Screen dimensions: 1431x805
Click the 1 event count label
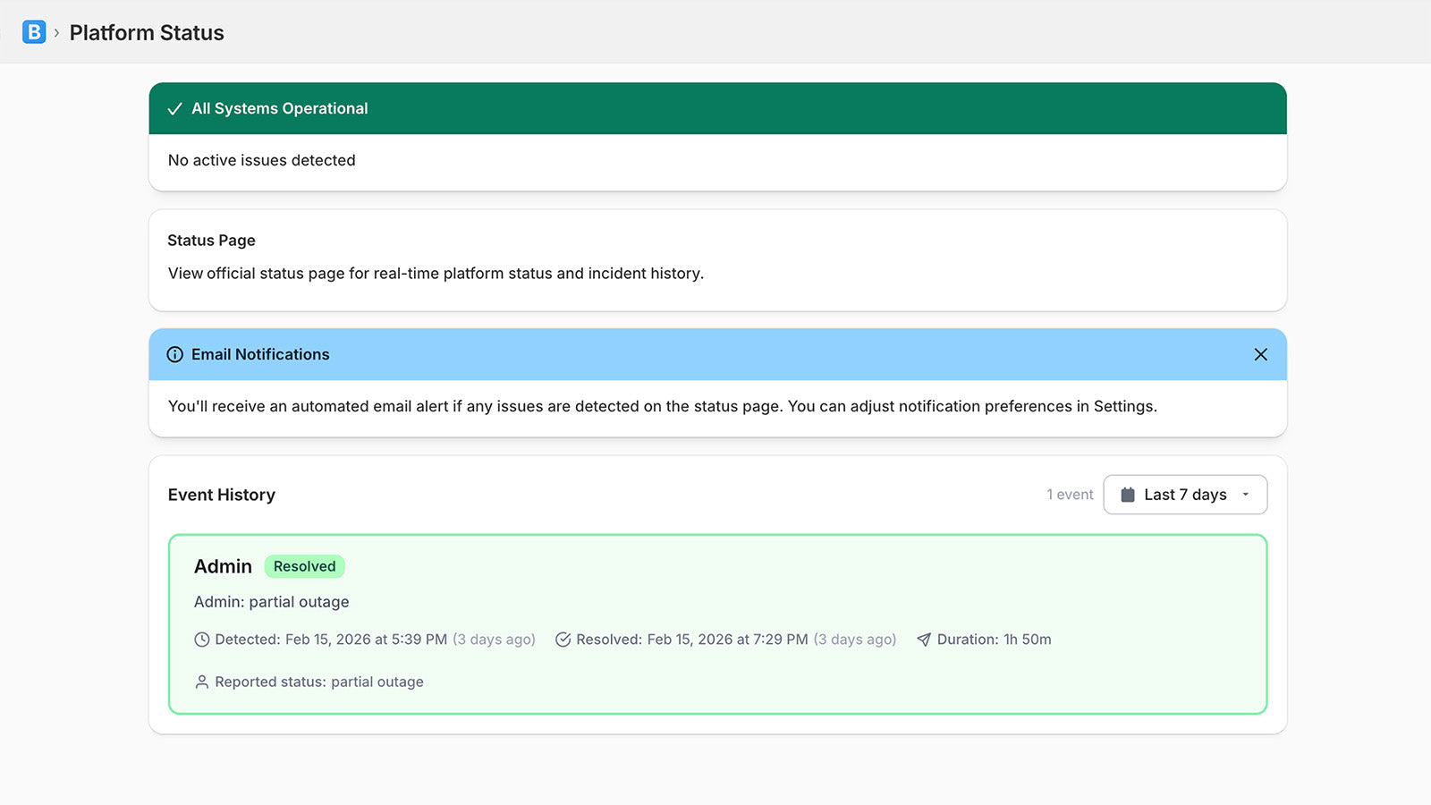[x=1070, y=495]
